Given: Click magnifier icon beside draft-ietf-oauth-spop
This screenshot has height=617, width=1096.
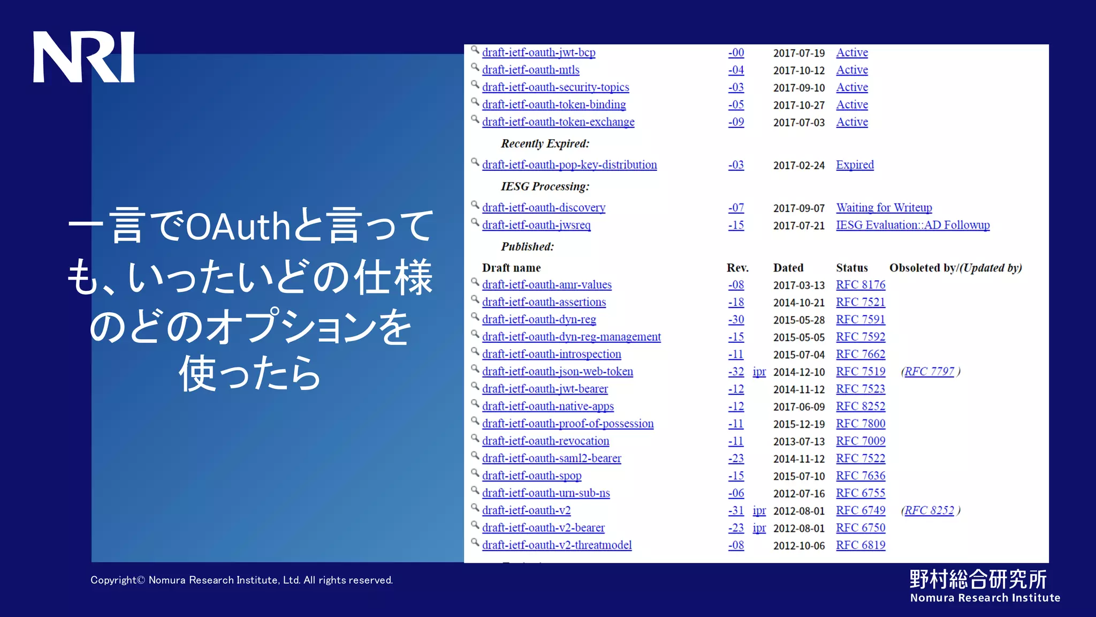Looking at the screenshot, I should pos(475,473).
